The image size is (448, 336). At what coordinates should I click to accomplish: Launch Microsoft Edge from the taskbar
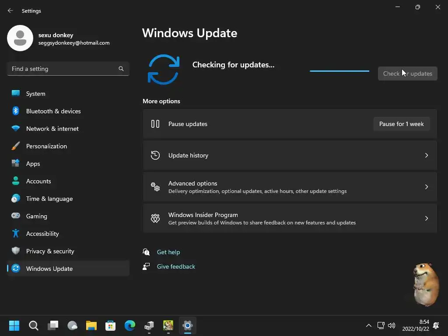[130, 325]
